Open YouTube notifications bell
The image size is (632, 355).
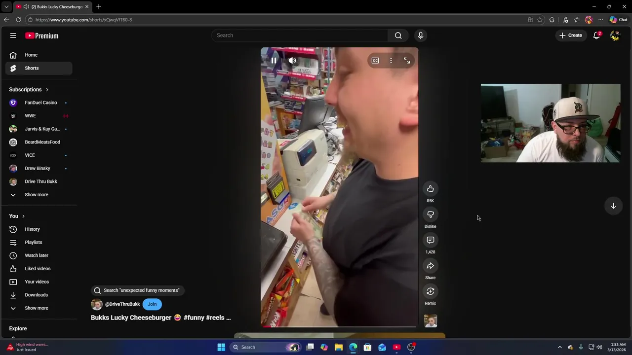click(597, 35)
